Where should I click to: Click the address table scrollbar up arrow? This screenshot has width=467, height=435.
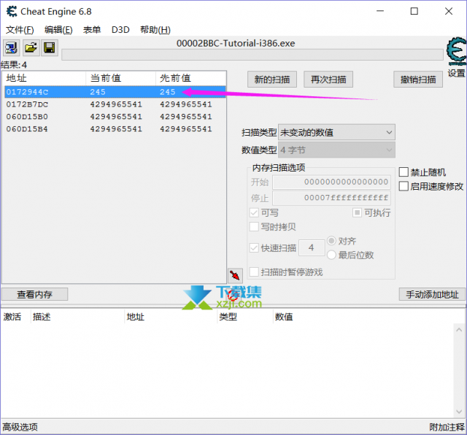(x=459, y=330)
